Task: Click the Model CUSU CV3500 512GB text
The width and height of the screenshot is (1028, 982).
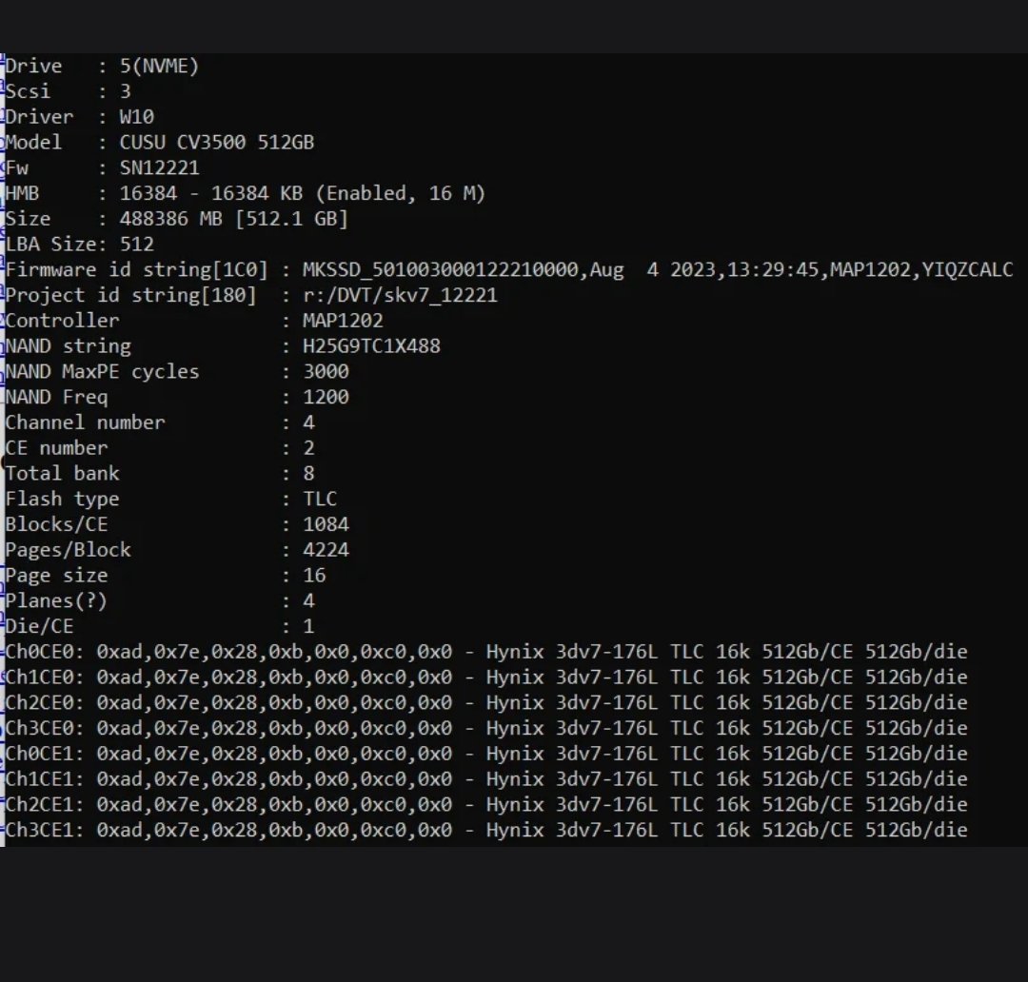Action: [x=216, y=143]
